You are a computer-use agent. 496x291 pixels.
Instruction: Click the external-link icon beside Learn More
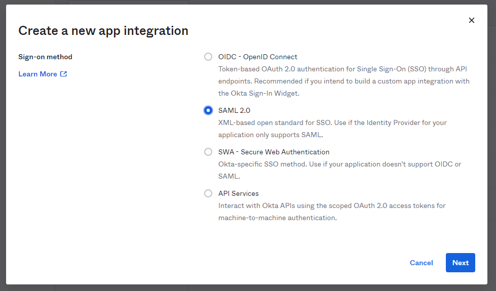tap(63, 74)
